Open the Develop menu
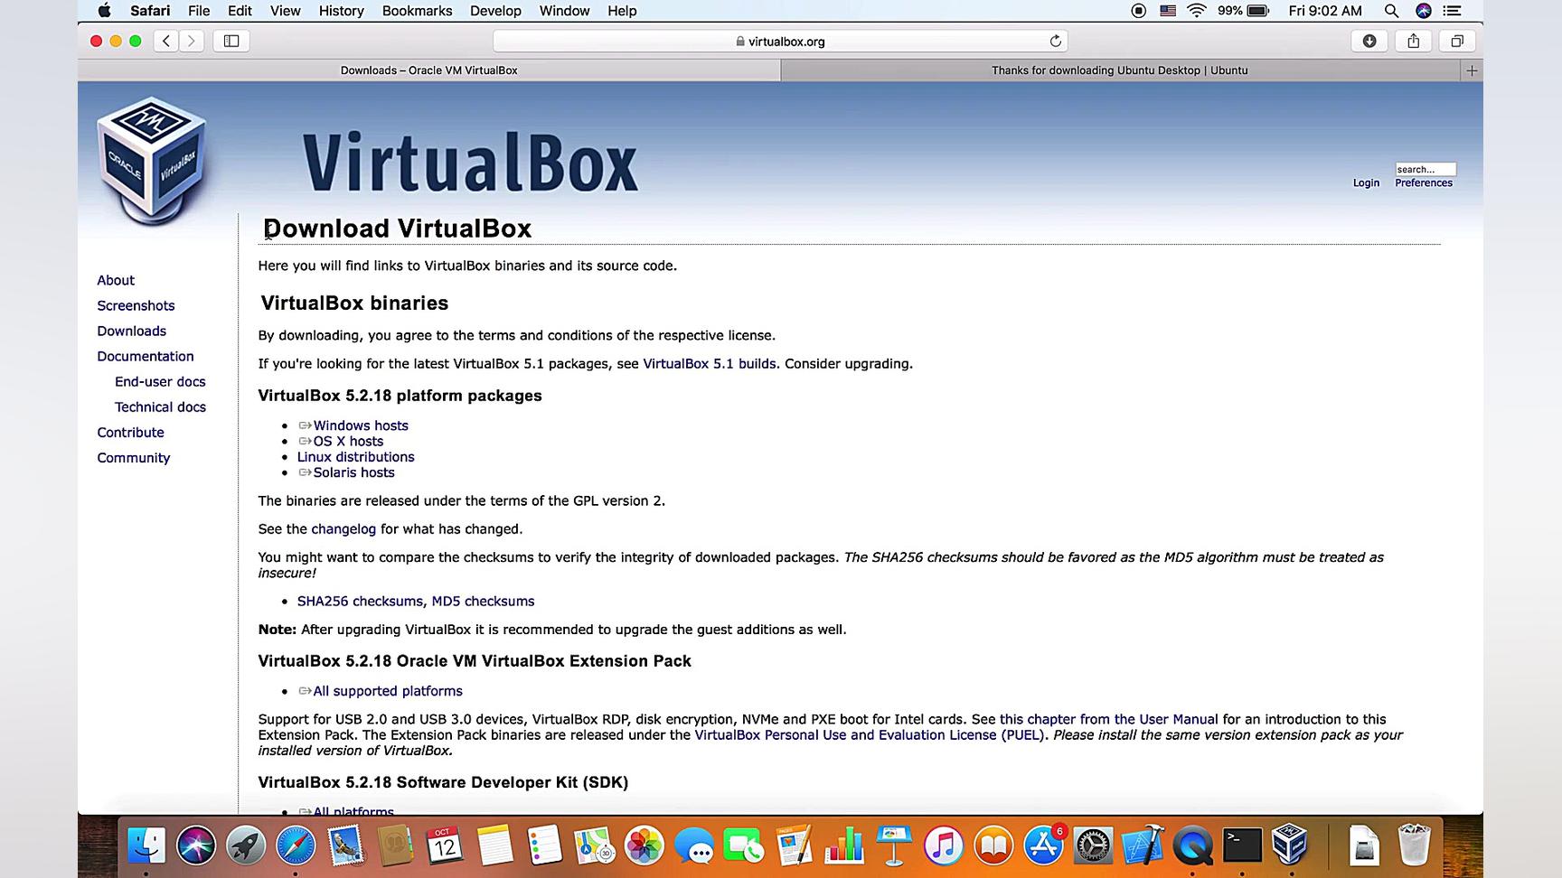 click(495, 11)
